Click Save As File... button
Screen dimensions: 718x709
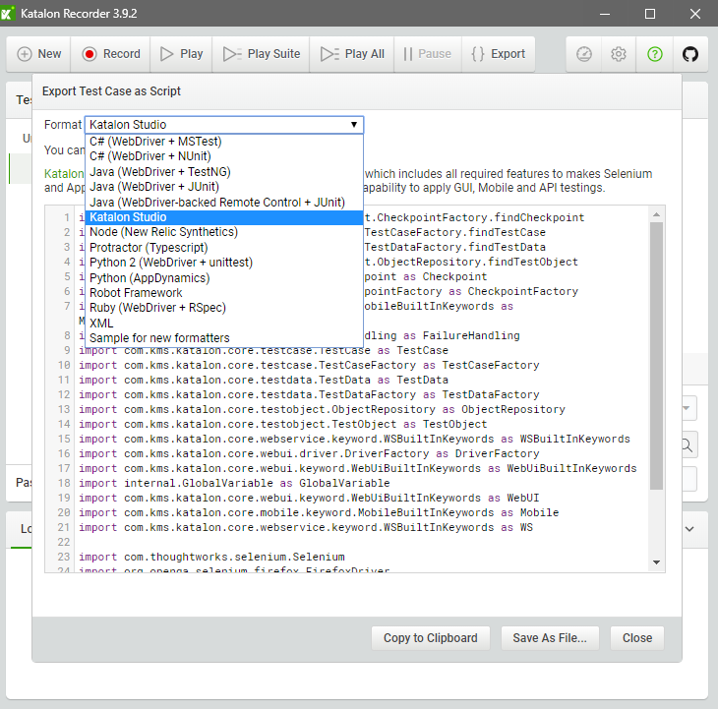pyautogui.click(x=550, y=638)
